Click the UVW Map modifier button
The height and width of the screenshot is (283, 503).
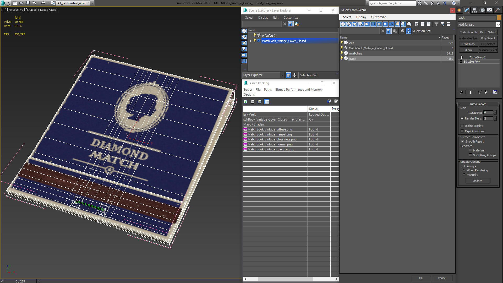pyautogui.click(x=468, y=44)
